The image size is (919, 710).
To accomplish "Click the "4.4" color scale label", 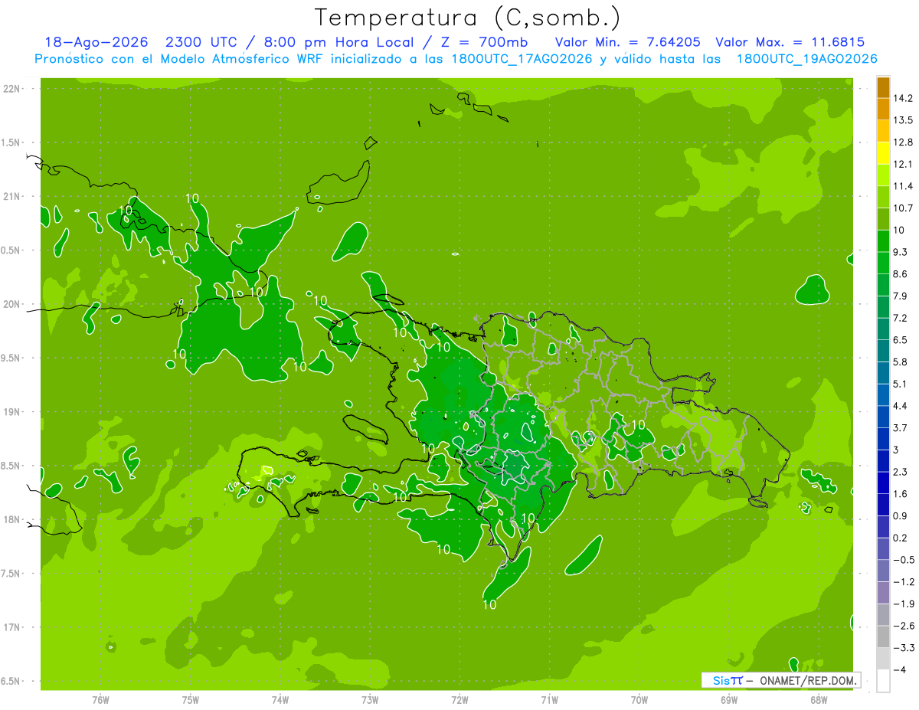I will [901, 405].
